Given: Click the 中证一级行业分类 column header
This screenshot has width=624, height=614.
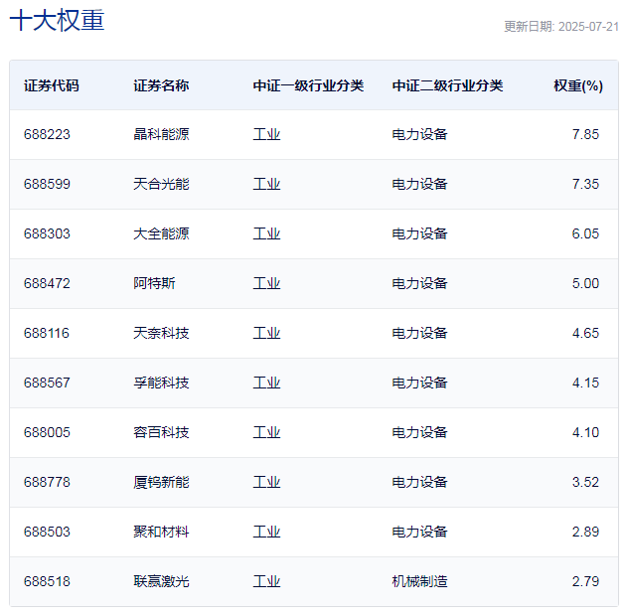Looking at the screenshot, I should coord(308,85).
